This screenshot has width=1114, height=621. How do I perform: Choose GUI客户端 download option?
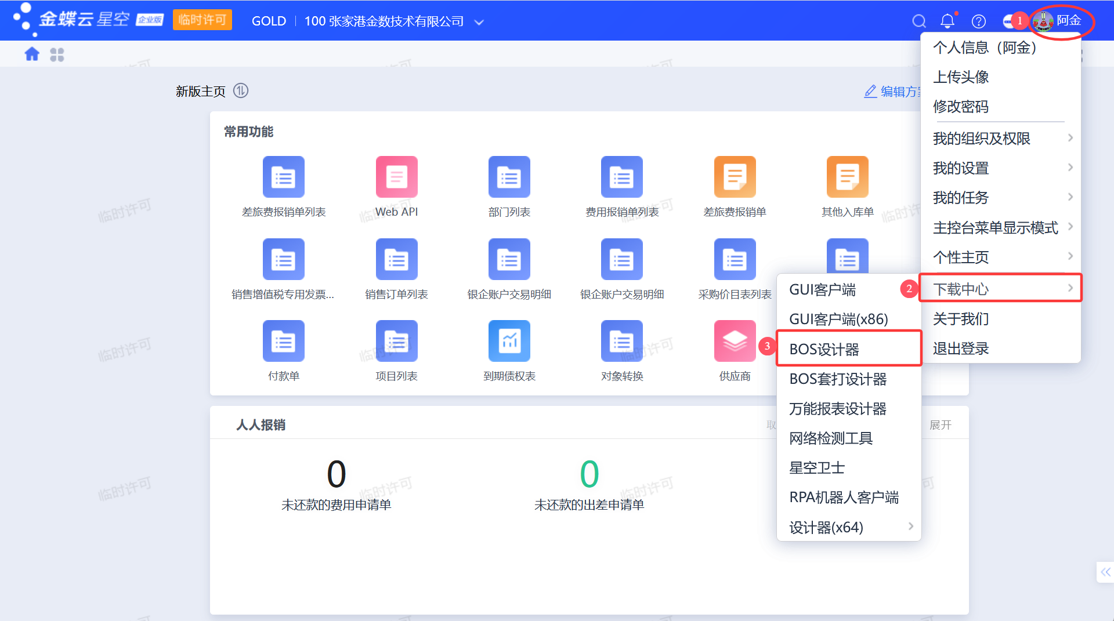click(849, 289)
